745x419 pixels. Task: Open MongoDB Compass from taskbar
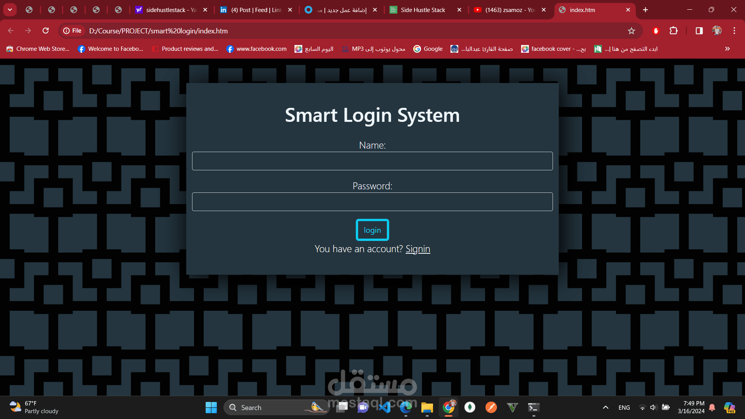(470, 407)
